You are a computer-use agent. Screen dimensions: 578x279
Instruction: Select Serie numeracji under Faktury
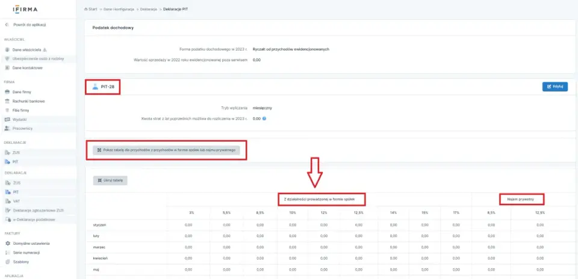click(26, 253)
